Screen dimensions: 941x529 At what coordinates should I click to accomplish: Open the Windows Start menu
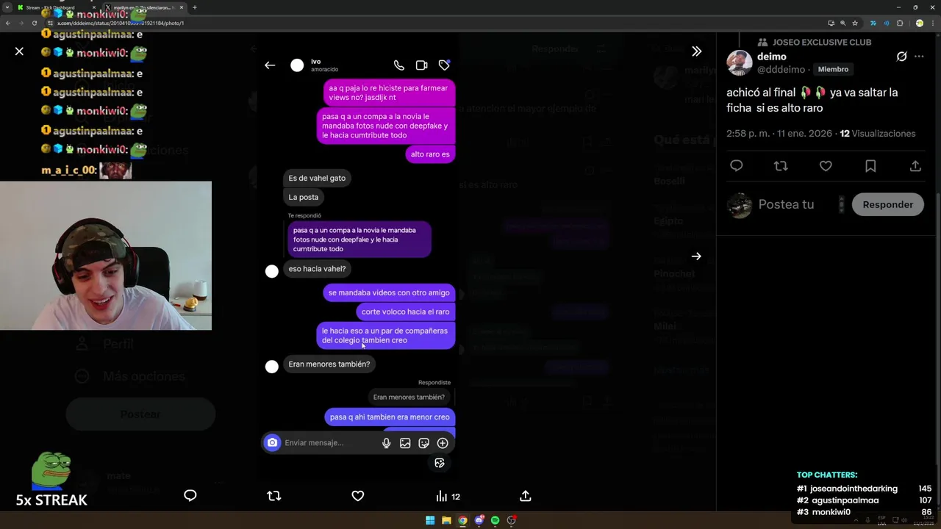tap(430, 520)
